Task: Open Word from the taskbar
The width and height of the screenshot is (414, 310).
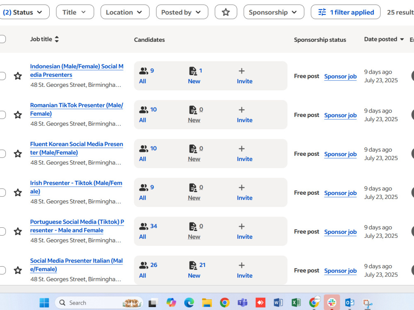Action: [278, 303]
